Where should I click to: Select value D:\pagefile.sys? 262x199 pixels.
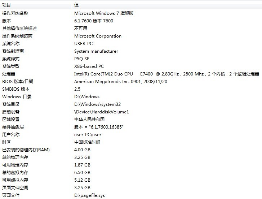pos(90,195)
